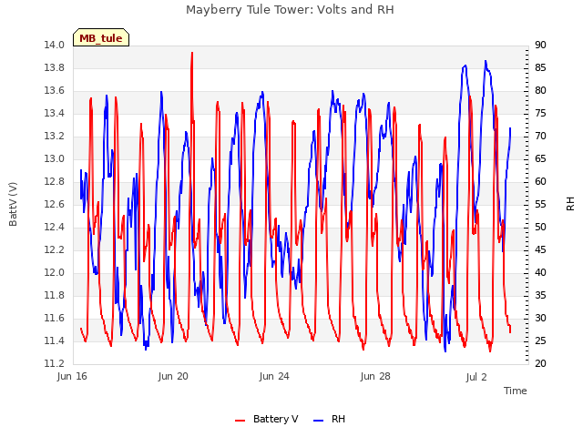Click the 11.6 voltage tick label
Screen dimensions: 583x437
pos(55,319)
